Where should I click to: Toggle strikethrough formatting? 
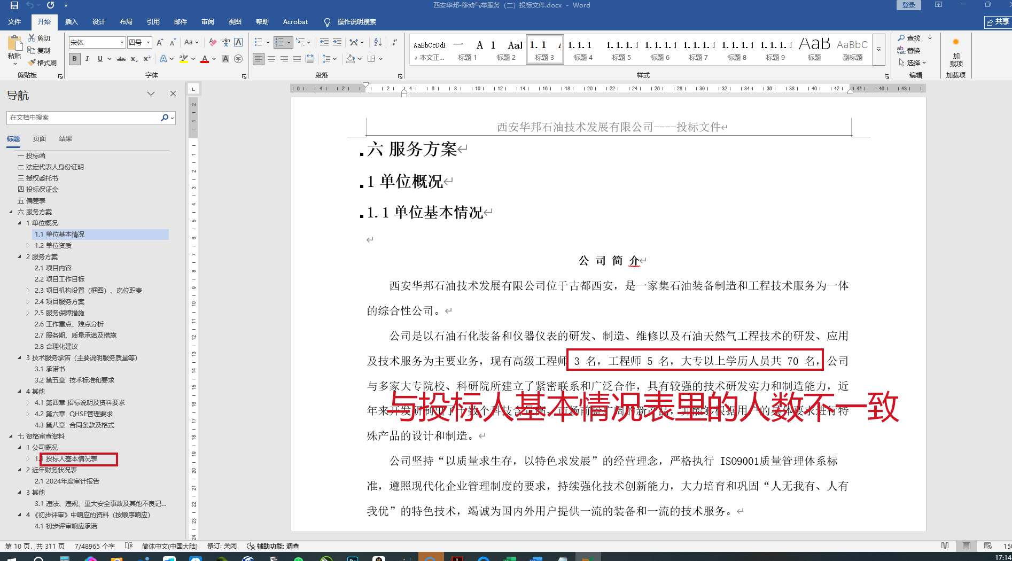pyautogui.click(x=121, y=59)
